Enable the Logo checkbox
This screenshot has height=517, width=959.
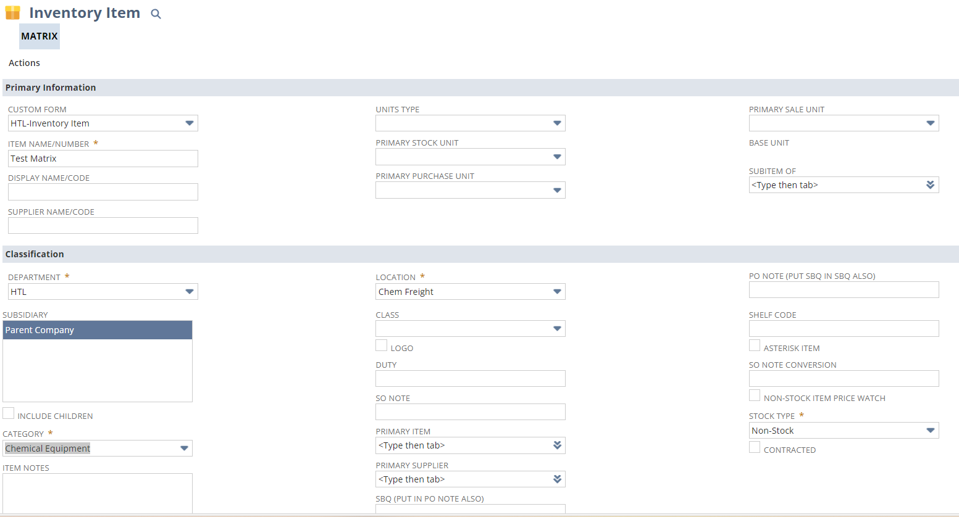(x=382, y=345)
